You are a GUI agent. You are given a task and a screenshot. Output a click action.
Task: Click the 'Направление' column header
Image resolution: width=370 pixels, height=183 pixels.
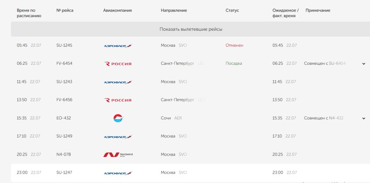click(174, 10)
